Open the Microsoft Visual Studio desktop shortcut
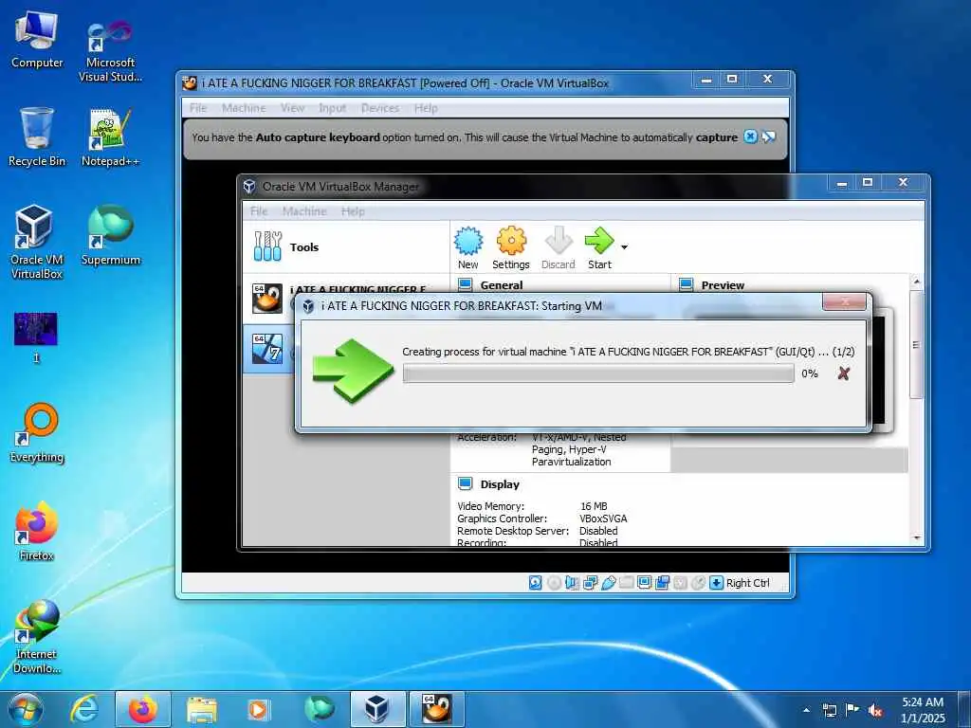 click(x=110, y=51)
